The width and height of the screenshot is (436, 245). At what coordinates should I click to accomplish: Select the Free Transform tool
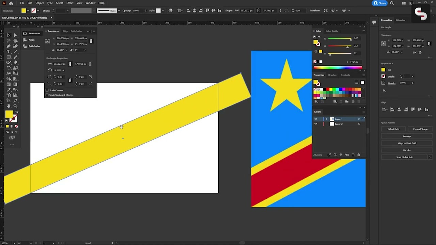(15, 73)
